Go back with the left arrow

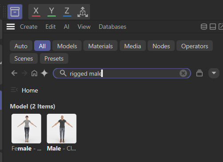(x=14, y=73)
